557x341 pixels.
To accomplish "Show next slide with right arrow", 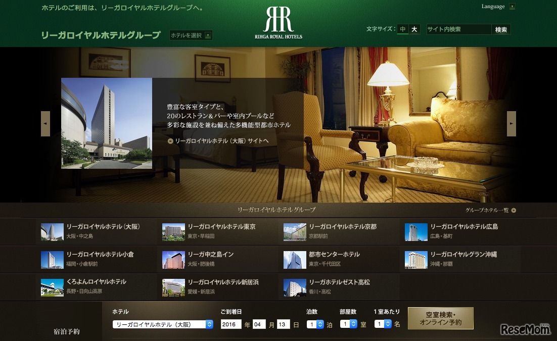I will 511,124.
